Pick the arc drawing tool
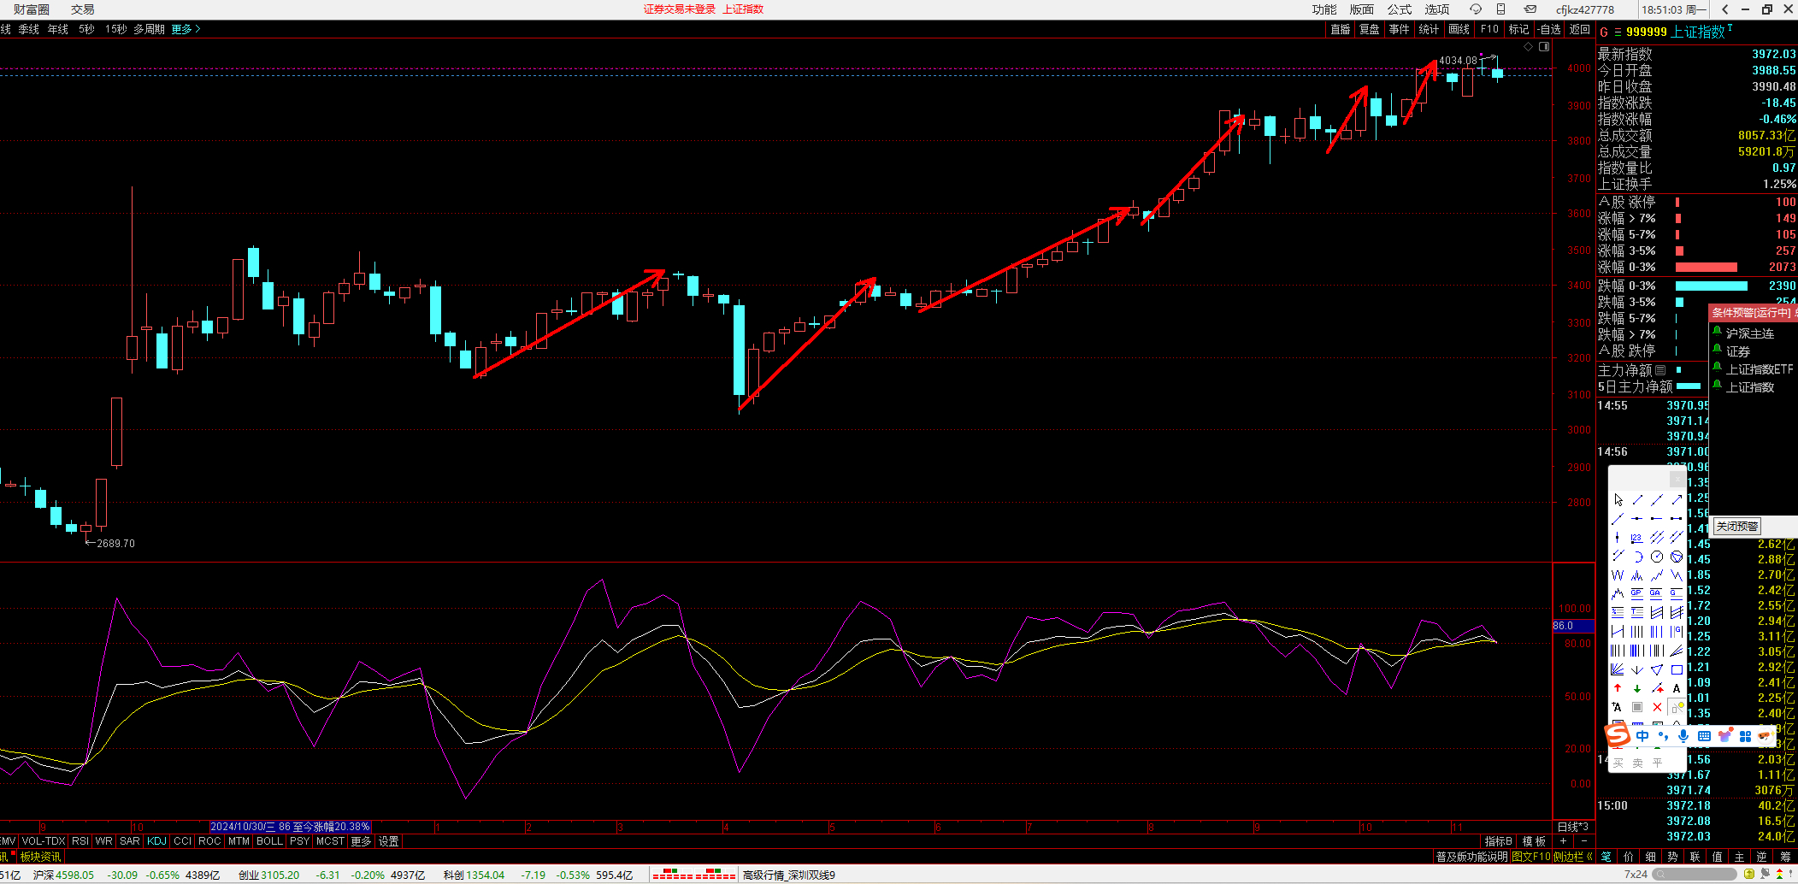Screen dimensions: 1798x884 point(1637,557)
